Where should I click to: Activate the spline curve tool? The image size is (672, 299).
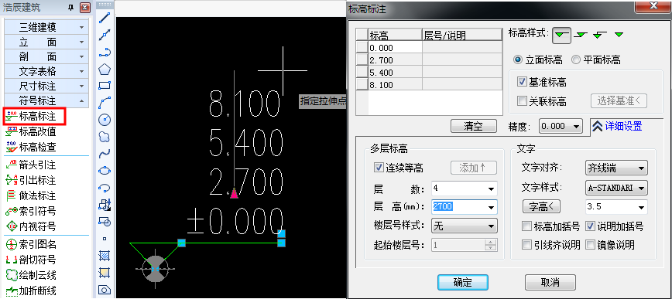[x=105, y=154]
